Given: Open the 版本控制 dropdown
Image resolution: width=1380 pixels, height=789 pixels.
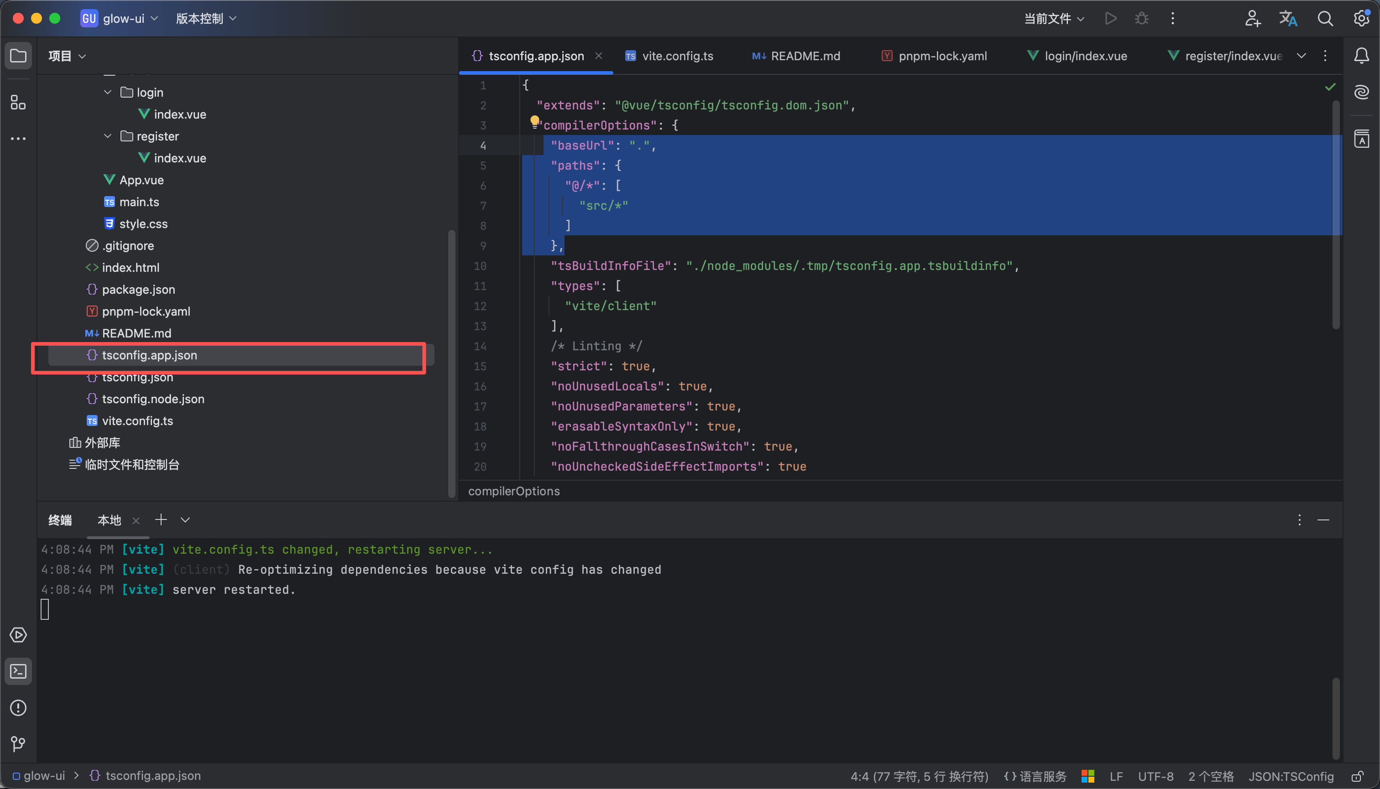Looking at the screenshot, I should [x=206, y=18].
